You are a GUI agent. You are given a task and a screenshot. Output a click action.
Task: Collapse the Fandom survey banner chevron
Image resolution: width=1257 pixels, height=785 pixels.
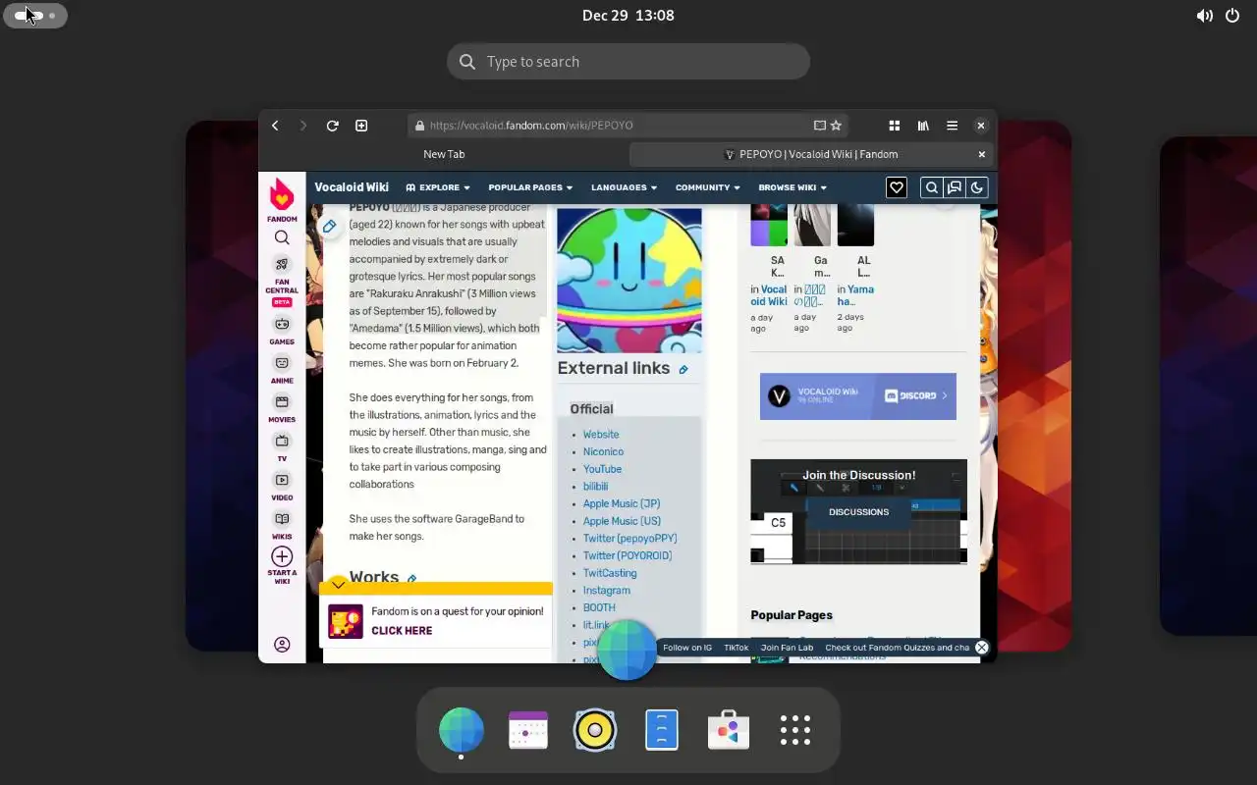338,584
